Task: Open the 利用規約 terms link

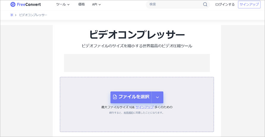Action: [128, 113]
